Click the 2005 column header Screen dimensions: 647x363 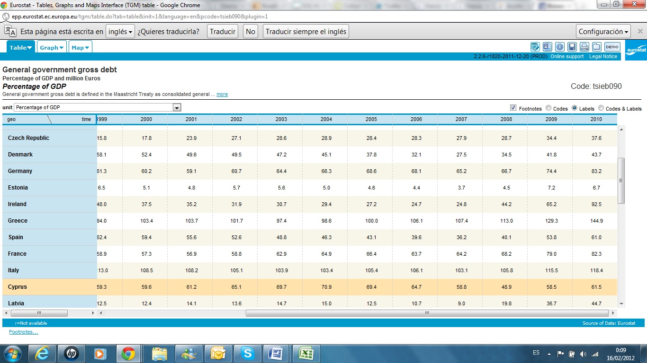click(371, 119)
